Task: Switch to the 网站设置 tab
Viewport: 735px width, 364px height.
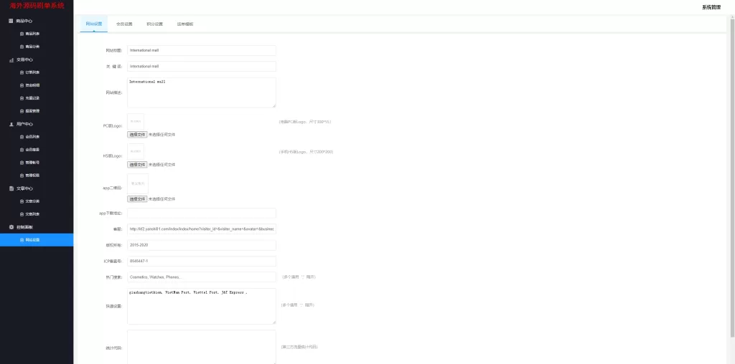Action: click(x=94, y=24)
